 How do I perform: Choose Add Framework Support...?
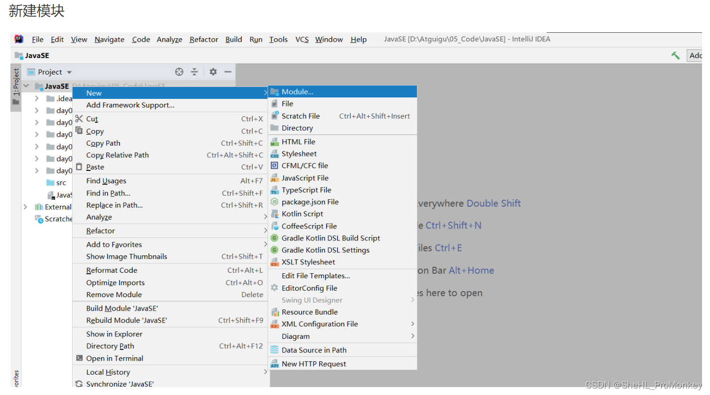click(171, 105)
